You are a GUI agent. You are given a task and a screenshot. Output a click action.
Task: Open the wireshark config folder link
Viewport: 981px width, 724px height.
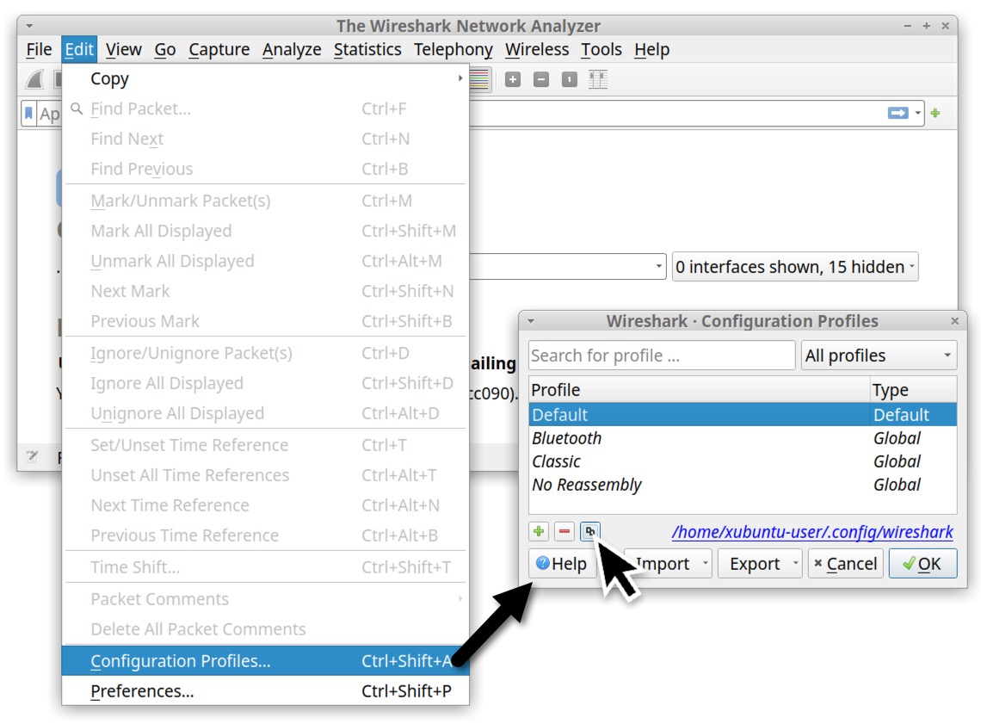pyautogui.click(x=812, y=532)
